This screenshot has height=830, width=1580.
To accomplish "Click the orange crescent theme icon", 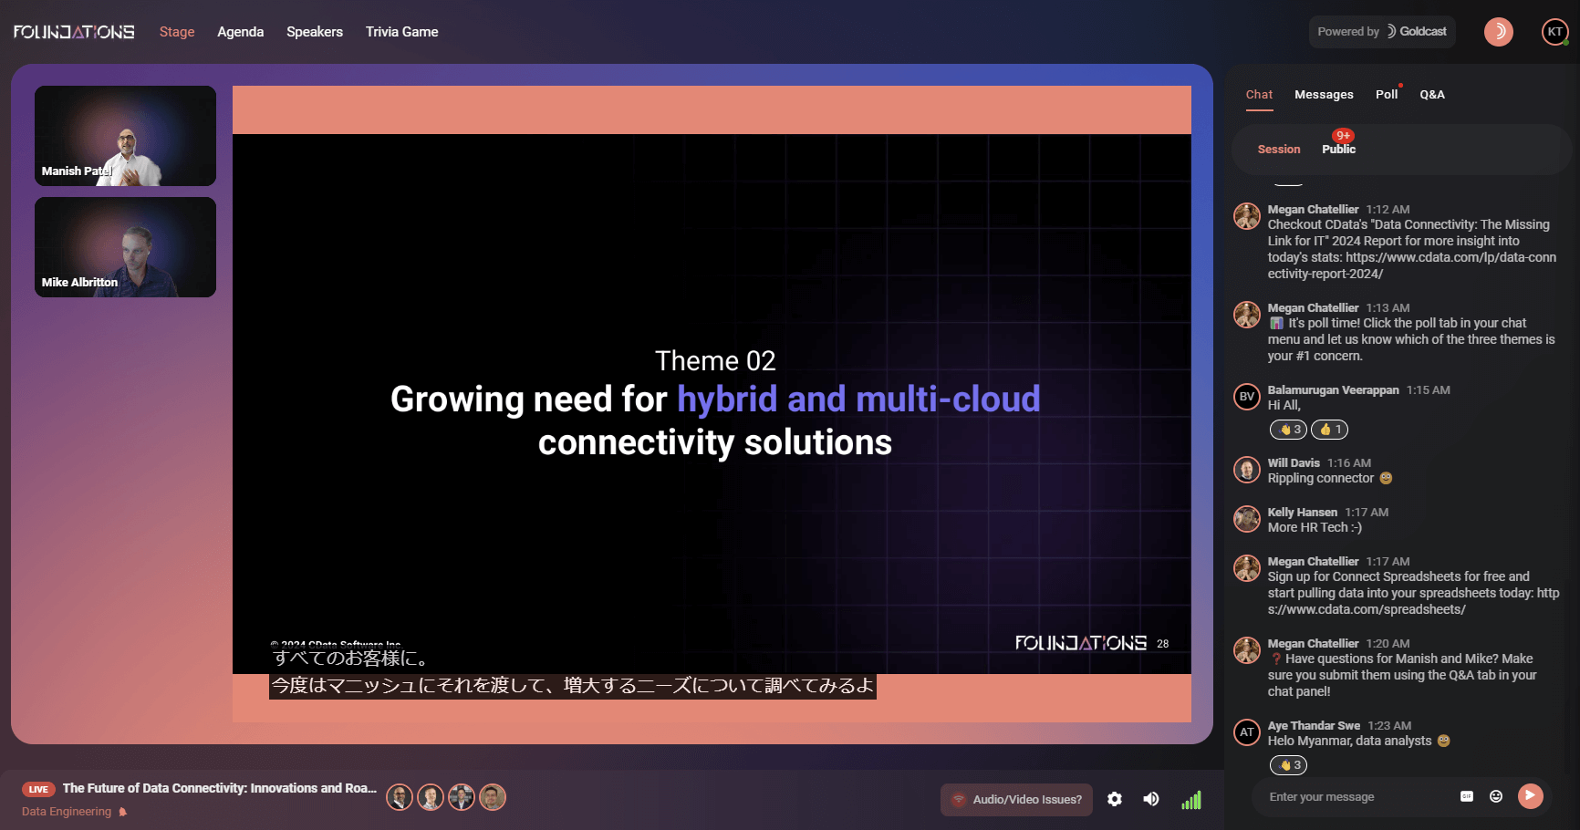I will [x=1499, y=32].
